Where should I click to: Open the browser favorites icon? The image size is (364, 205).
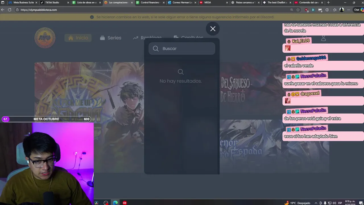(x=335, y=10)
